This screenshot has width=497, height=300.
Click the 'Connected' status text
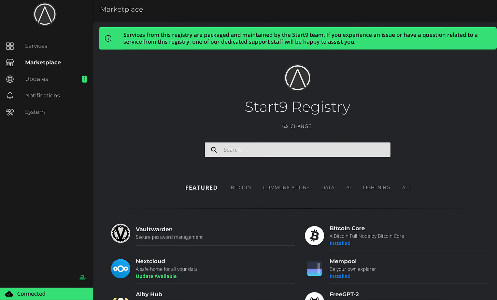(x=31, y=294)
